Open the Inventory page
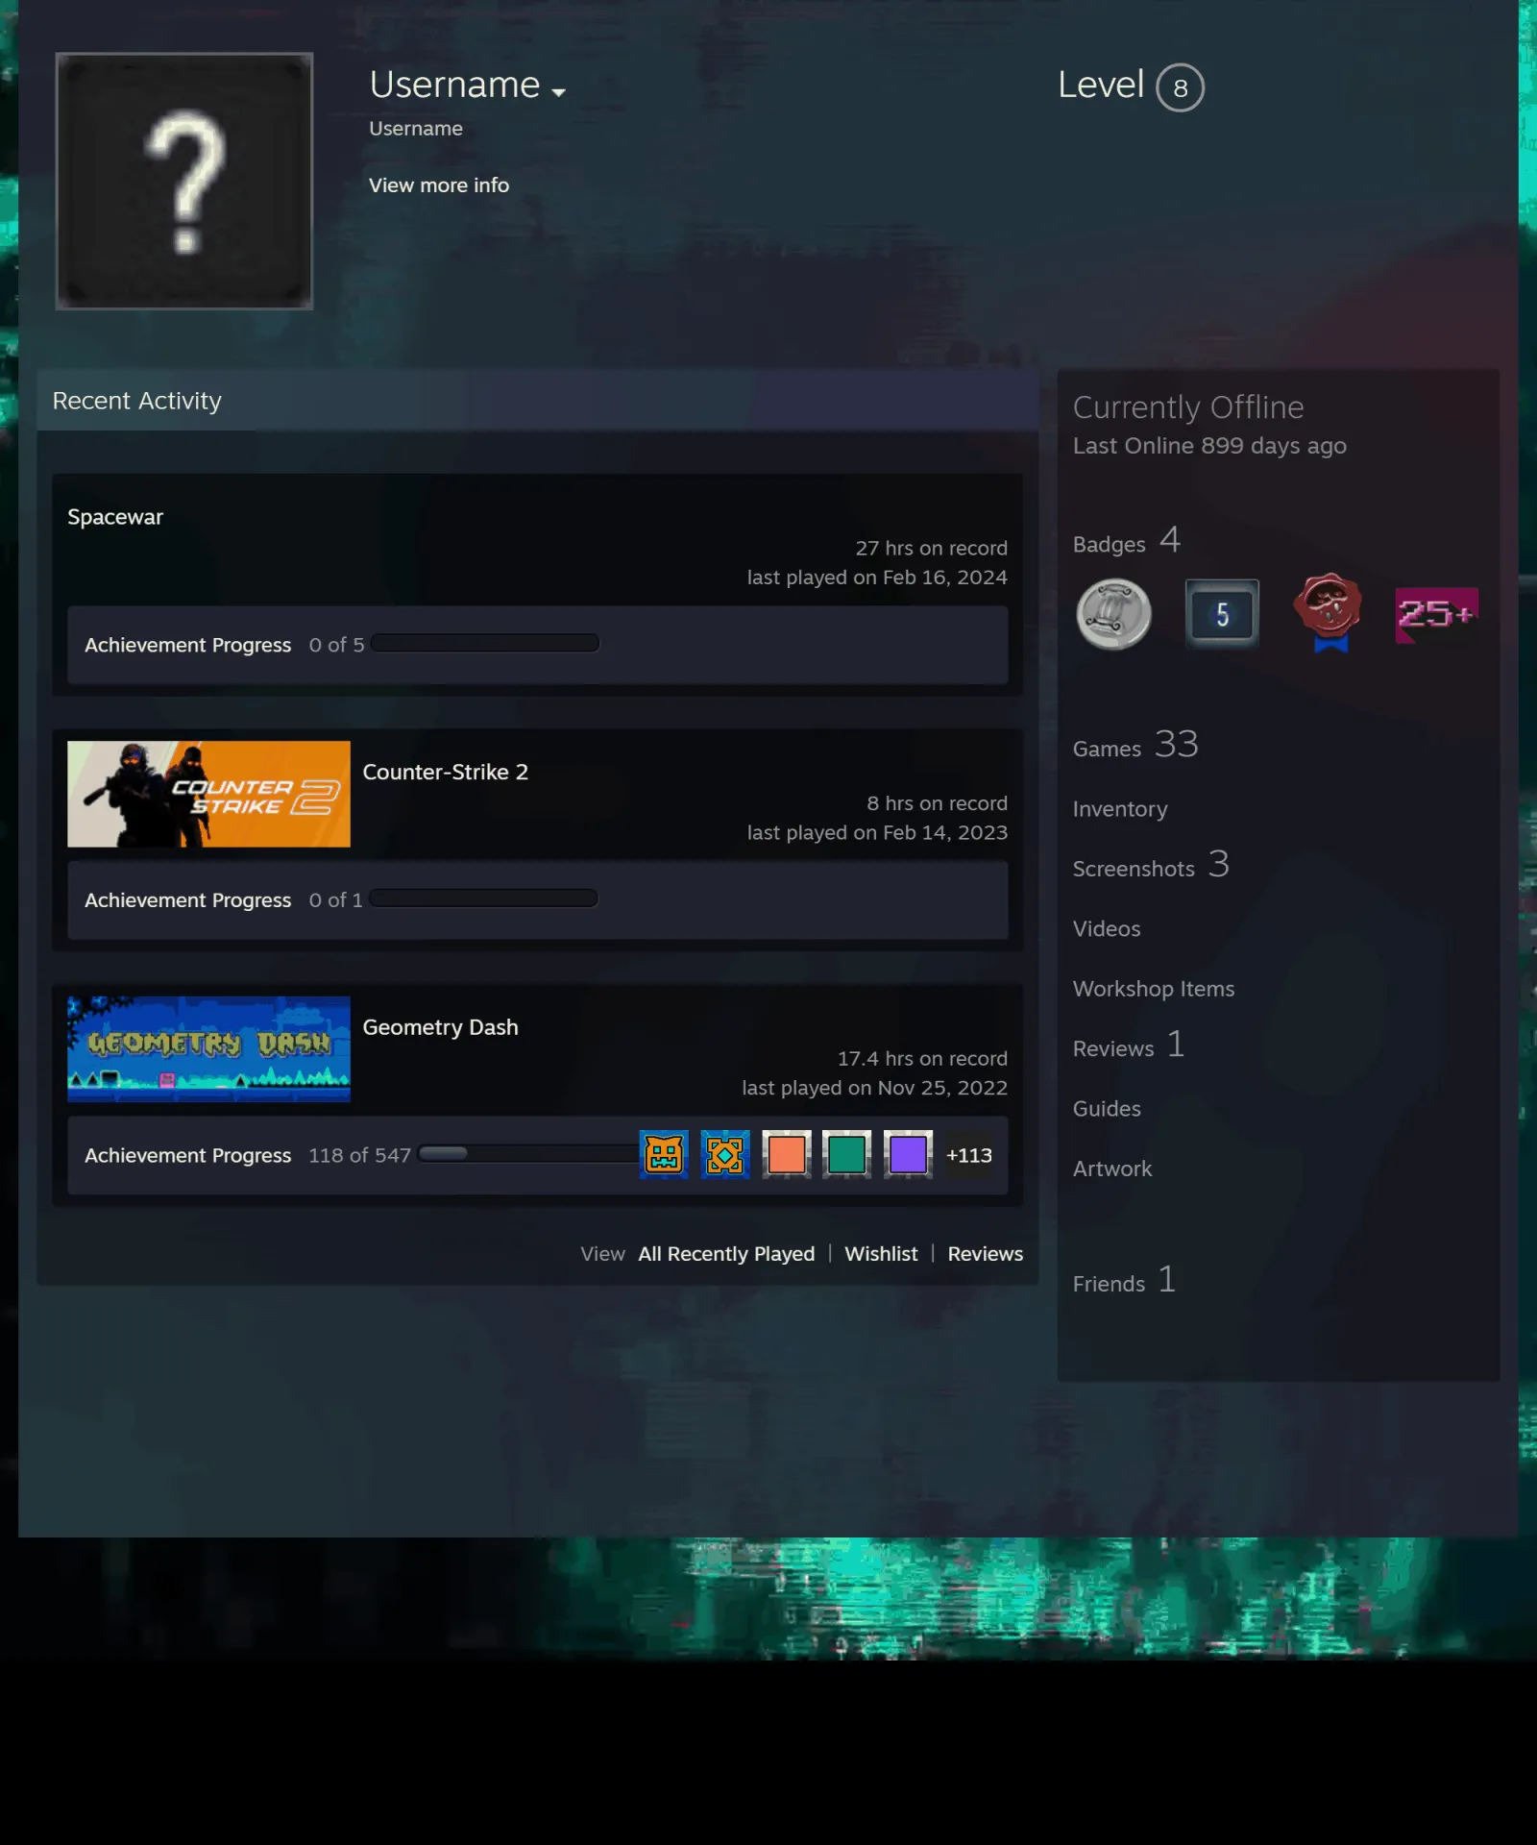Viewport: 1537px width, 1845px height. point(1120,809)
